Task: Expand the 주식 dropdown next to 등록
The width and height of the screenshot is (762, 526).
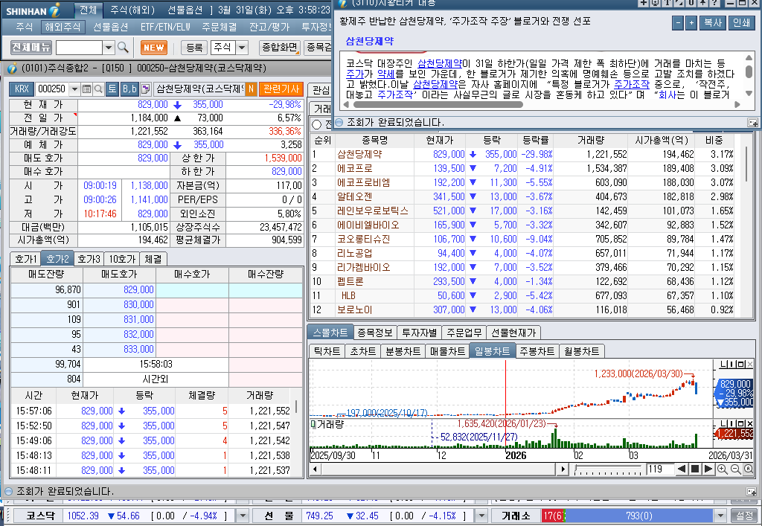Action: coord(242,47)
